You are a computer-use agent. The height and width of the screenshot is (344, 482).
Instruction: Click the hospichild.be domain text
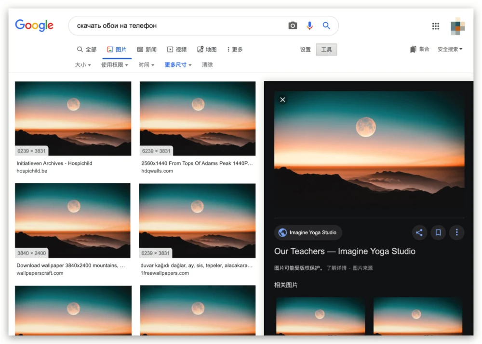click(x=32, y=171)
